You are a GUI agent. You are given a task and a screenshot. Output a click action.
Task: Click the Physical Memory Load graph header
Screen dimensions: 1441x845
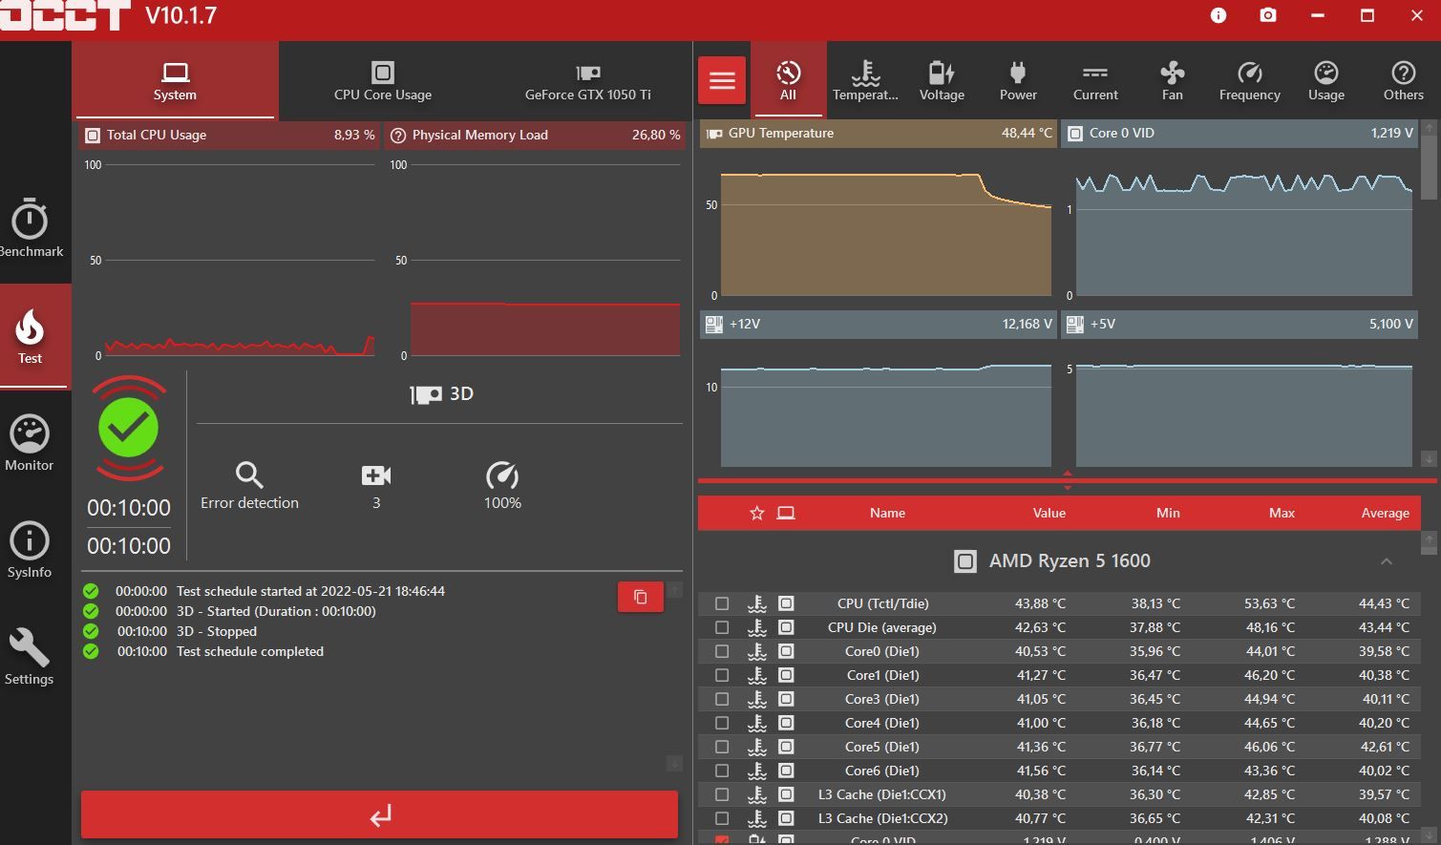534,136
